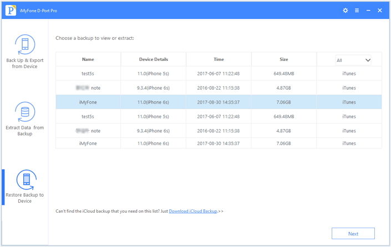Select test5s row directly under the header
The height and width of the screenshot is (247, 391).
(219, 74)
